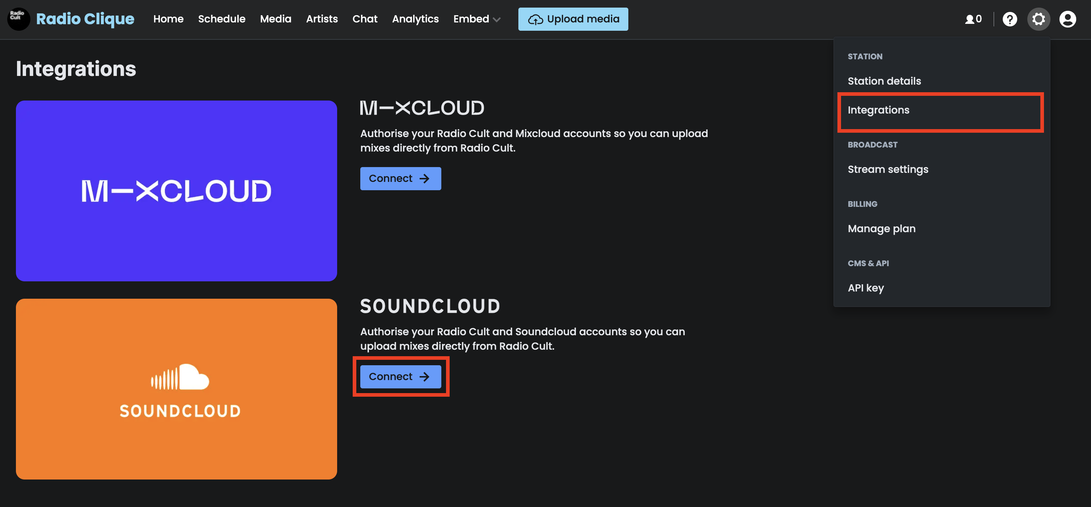Expand the Embed dropdown menu
1091x507 pixels.
(477, 18)
